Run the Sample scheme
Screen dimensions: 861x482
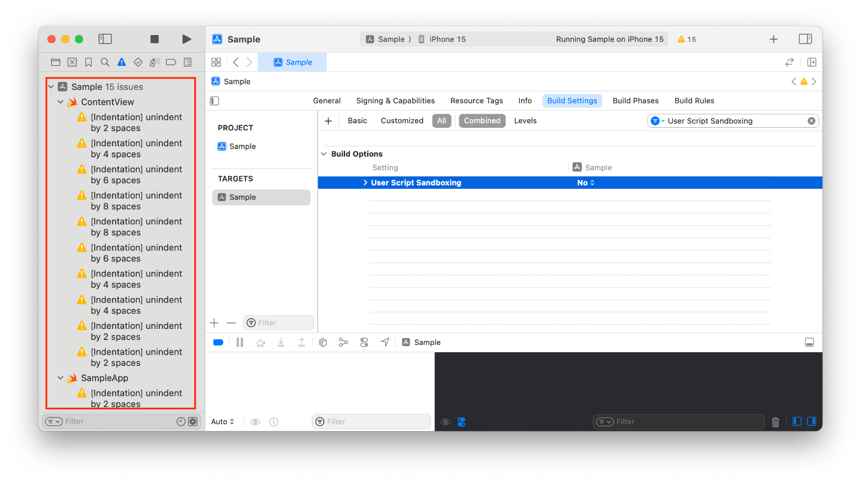tap(186, 39)
